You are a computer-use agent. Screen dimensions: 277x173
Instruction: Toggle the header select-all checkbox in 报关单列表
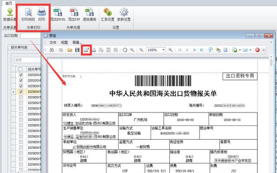(20, 69)
